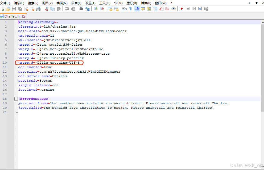
Task: Click the Save All icon
Action: point(20,9)
